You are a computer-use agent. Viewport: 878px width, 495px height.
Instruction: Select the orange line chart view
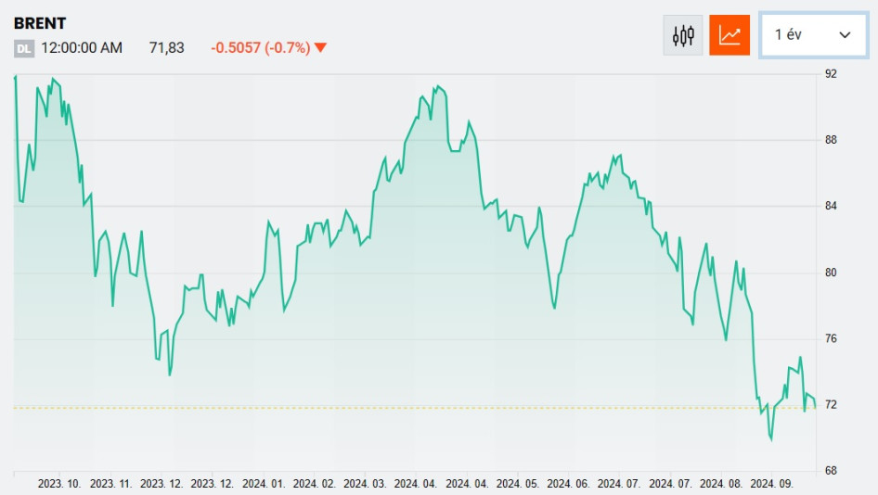[x=730, y=35]
